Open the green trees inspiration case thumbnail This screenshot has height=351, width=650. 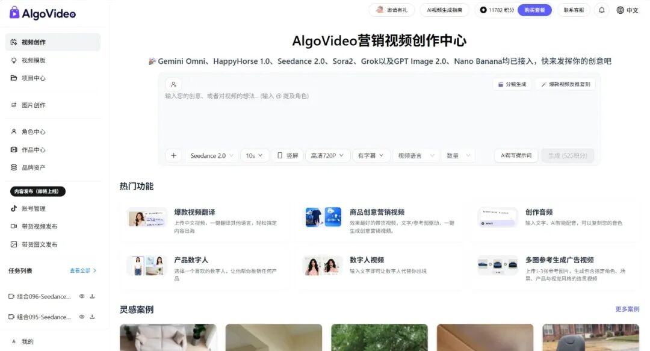(379, 337)
